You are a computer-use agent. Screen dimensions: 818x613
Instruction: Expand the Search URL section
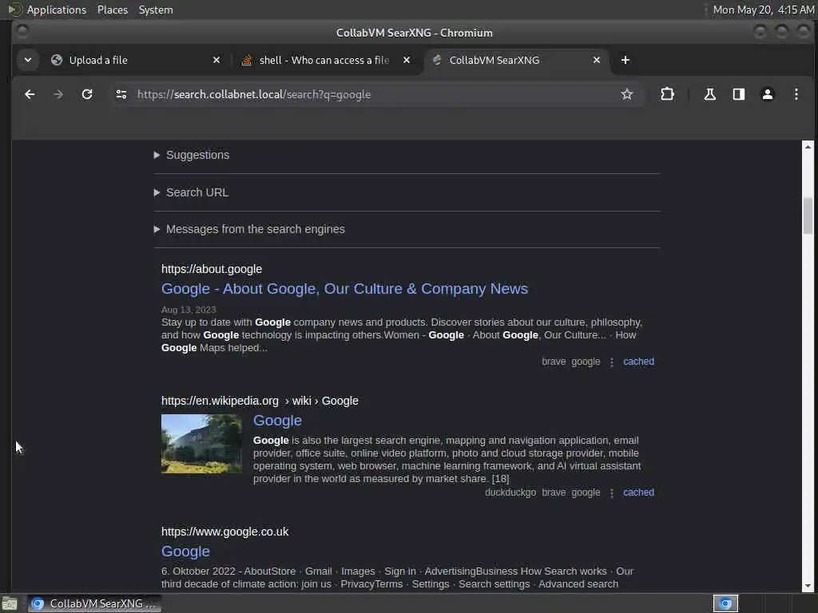coord(191,192)
